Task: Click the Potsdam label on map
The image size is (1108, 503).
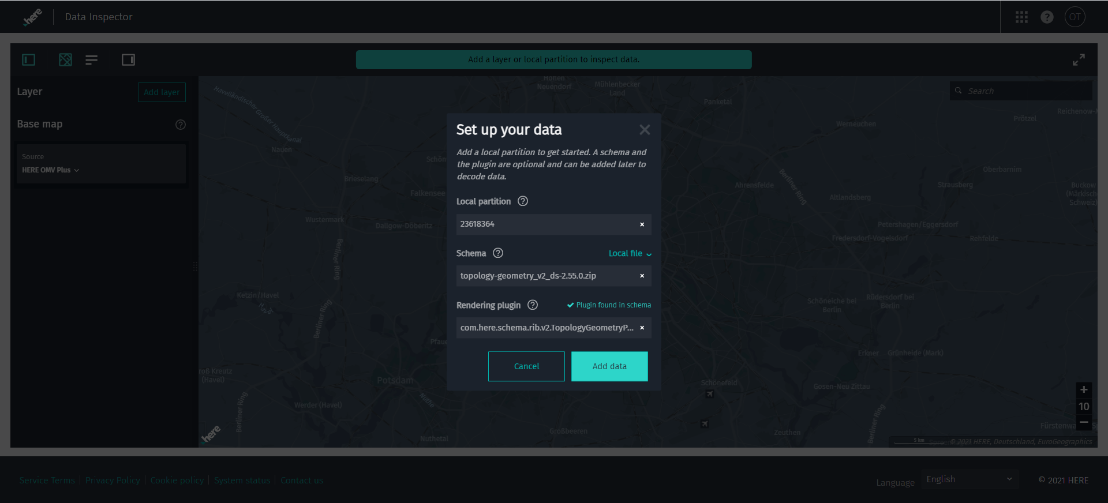Action: 395,380
